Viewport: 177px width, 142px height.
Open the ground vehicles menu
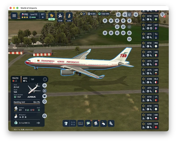point(103,124)
